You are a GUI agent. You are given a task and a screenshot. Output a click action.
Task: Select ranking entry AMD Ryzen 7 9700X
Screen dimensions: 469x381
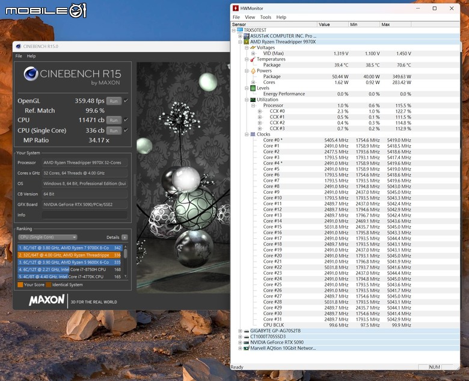click(70, 248)
